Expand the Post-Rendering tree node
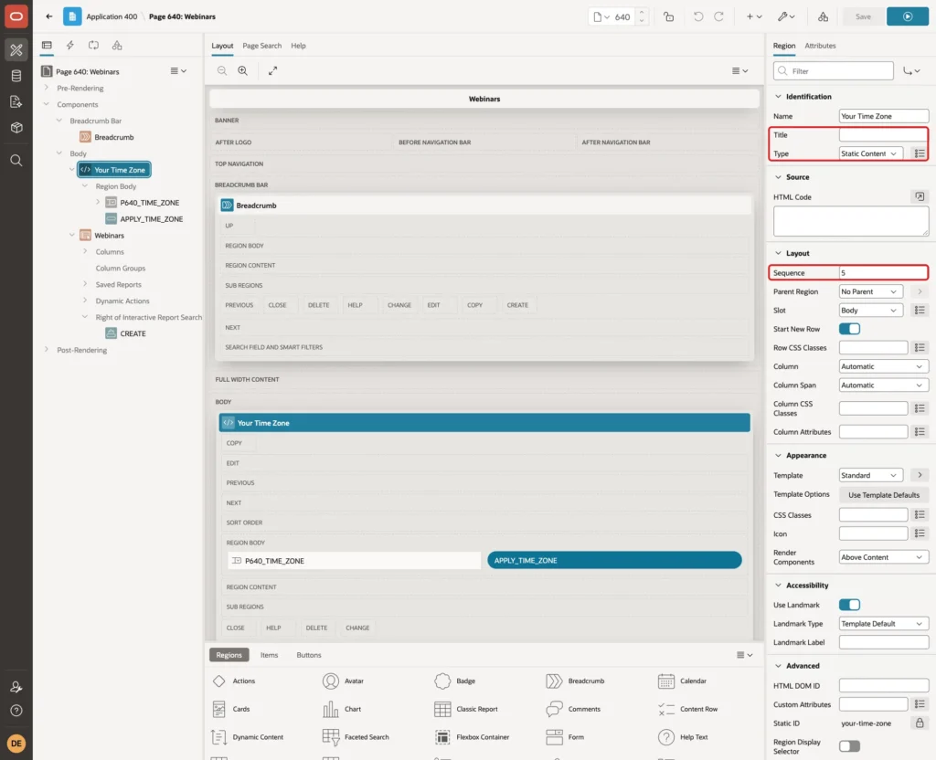 coord(47,350)
